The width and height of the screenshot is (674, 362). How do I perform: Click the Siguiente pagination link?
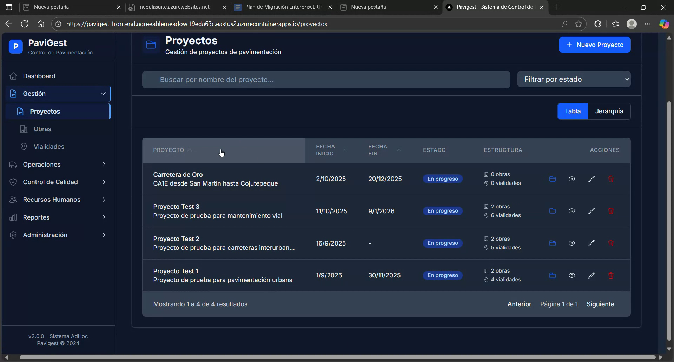tap(600, 304)
